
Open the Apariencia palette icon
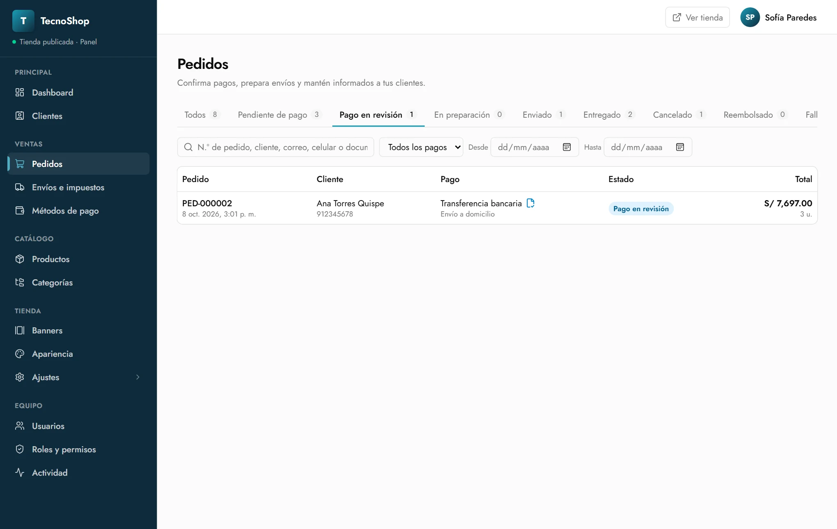tap(20, 353)
